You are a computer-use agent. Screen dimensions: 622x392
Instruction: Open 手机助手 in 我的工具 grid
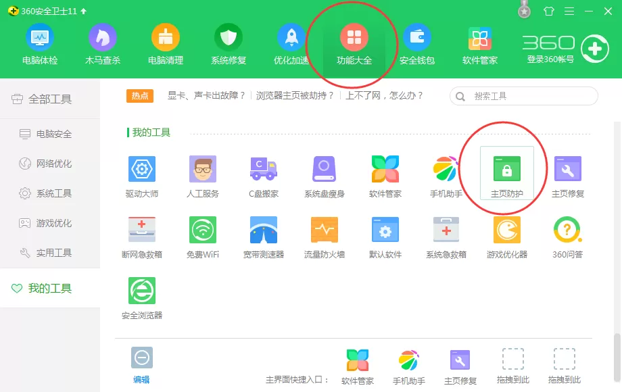pyautogui.click(x=446, y=177)
